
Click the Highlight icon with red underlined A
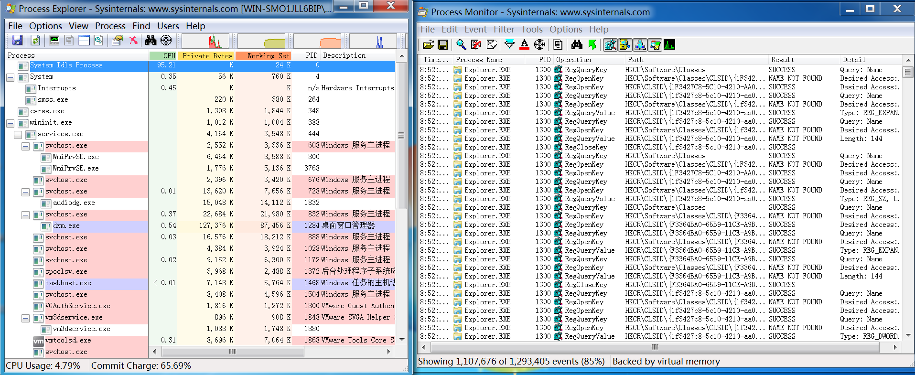[524, 45]
